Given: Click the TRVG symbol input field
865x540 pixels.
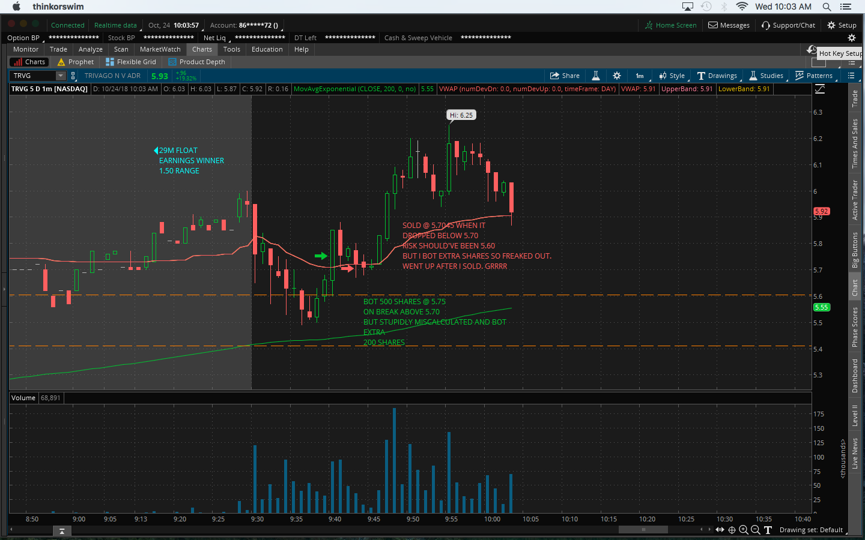Looking at the screenshot, I should coord(33,76).
